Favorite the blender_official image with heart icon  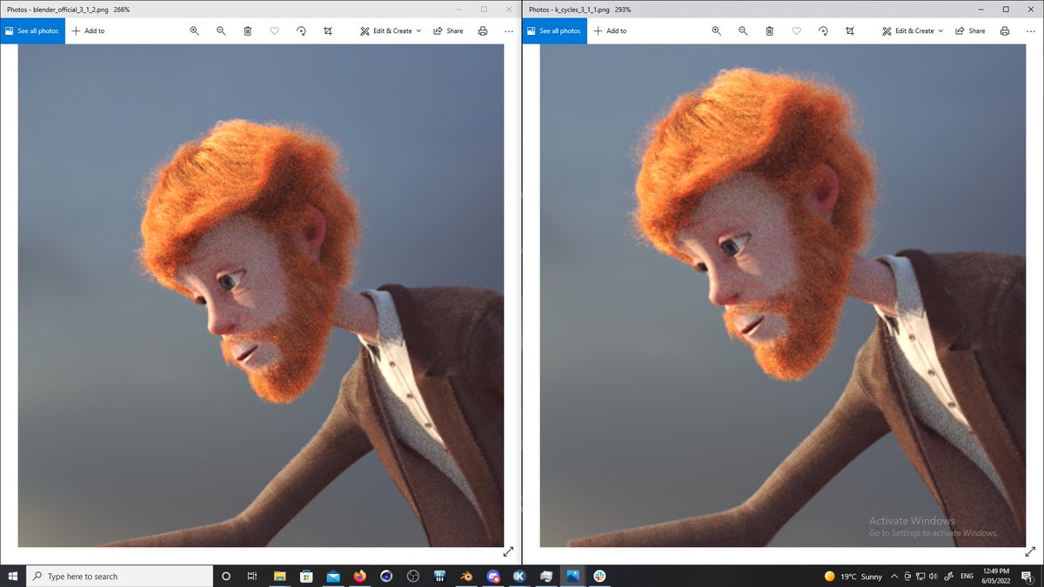point(274,30)
